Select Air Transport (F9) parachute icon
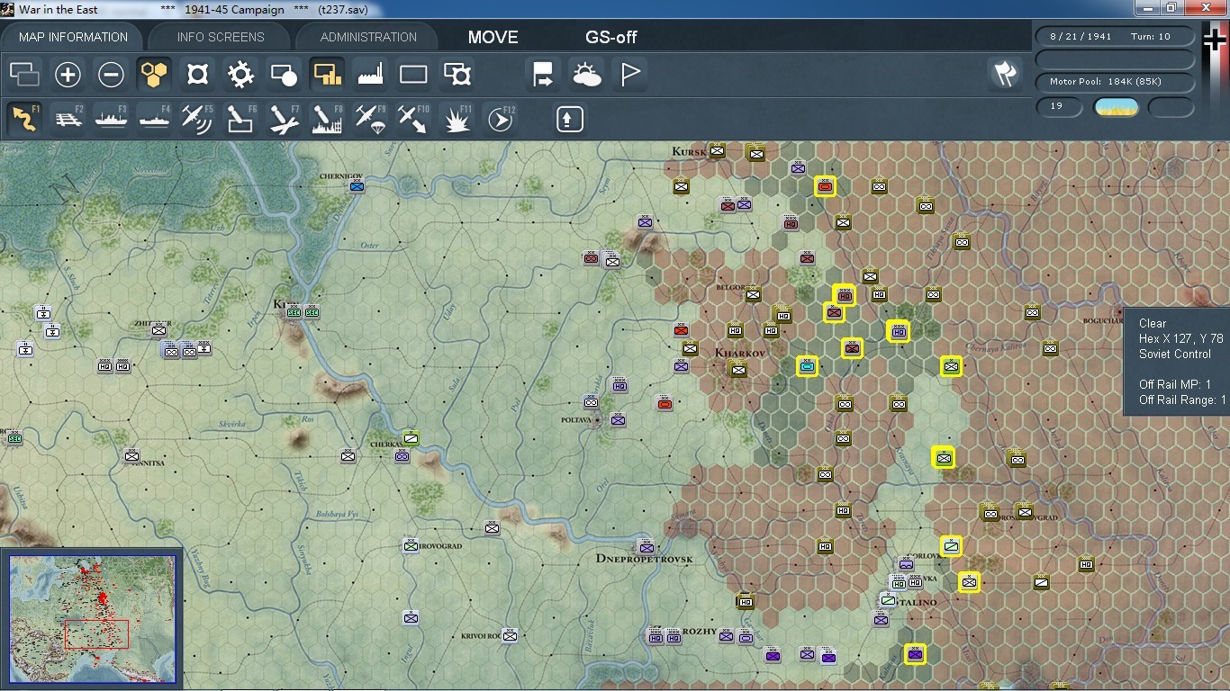The width and height of the screenshot is (1230, 691). coord(370,118)
